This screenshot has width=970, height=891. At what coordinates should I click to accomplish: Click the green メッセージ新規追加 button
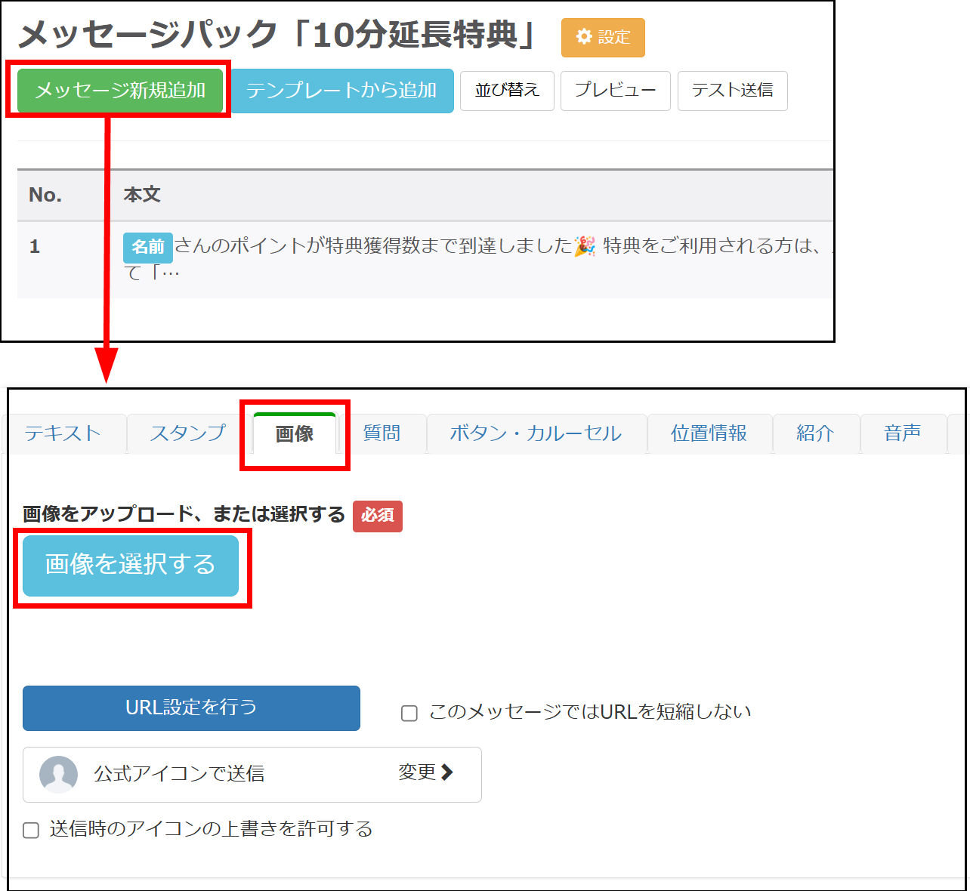click(120, 91)
